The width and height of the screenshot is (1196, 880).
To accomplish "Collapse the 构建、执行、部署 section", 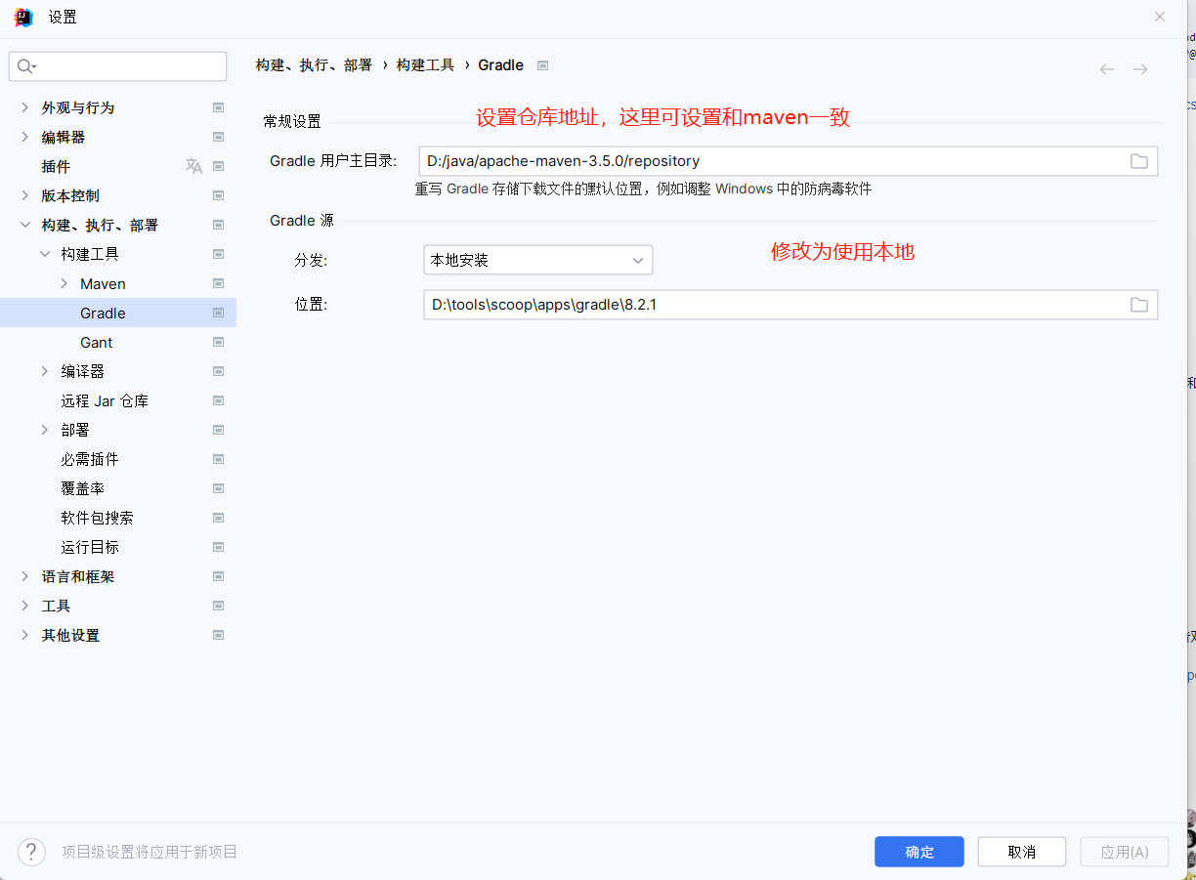I will pyautogui.click(x=25, y=225).
